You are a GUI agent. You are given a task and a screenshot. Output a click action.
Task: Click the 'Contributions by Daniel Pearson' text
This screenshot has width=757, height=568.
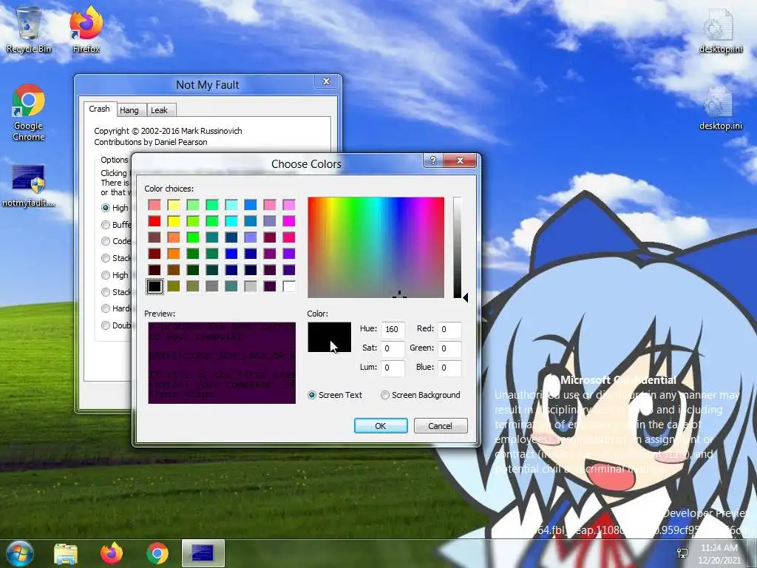click(x=151, y=142)
